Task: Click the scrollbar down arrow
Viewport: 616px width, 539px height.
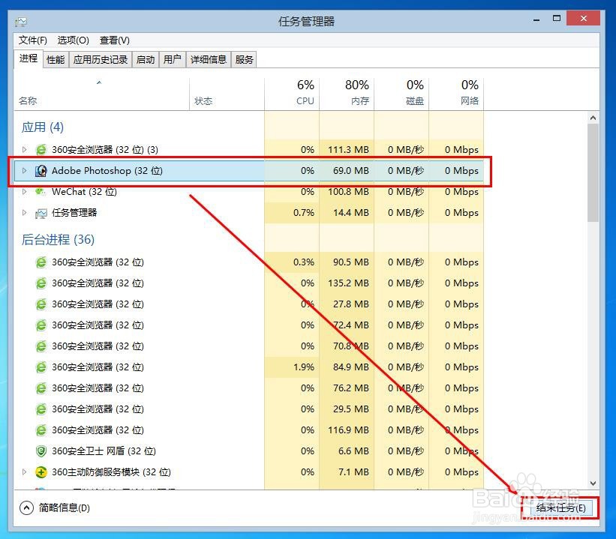Action: click(593, 484)
